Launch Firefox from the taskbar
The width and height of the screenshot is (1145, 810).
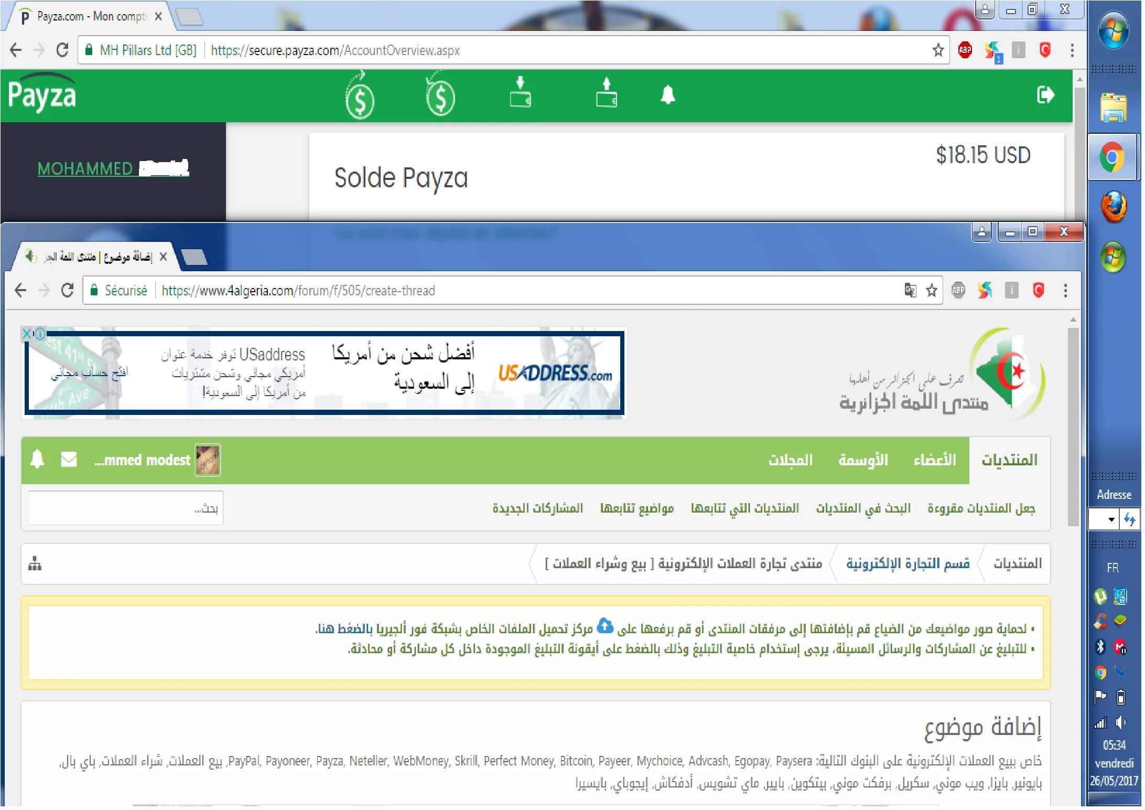[1114, 206]
